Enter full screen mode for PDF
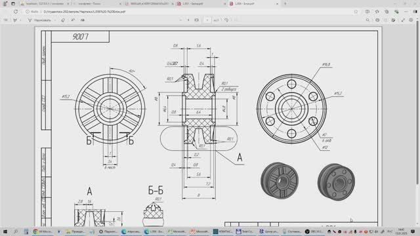Screen dimensions: 420x236 tap(403, 20)
